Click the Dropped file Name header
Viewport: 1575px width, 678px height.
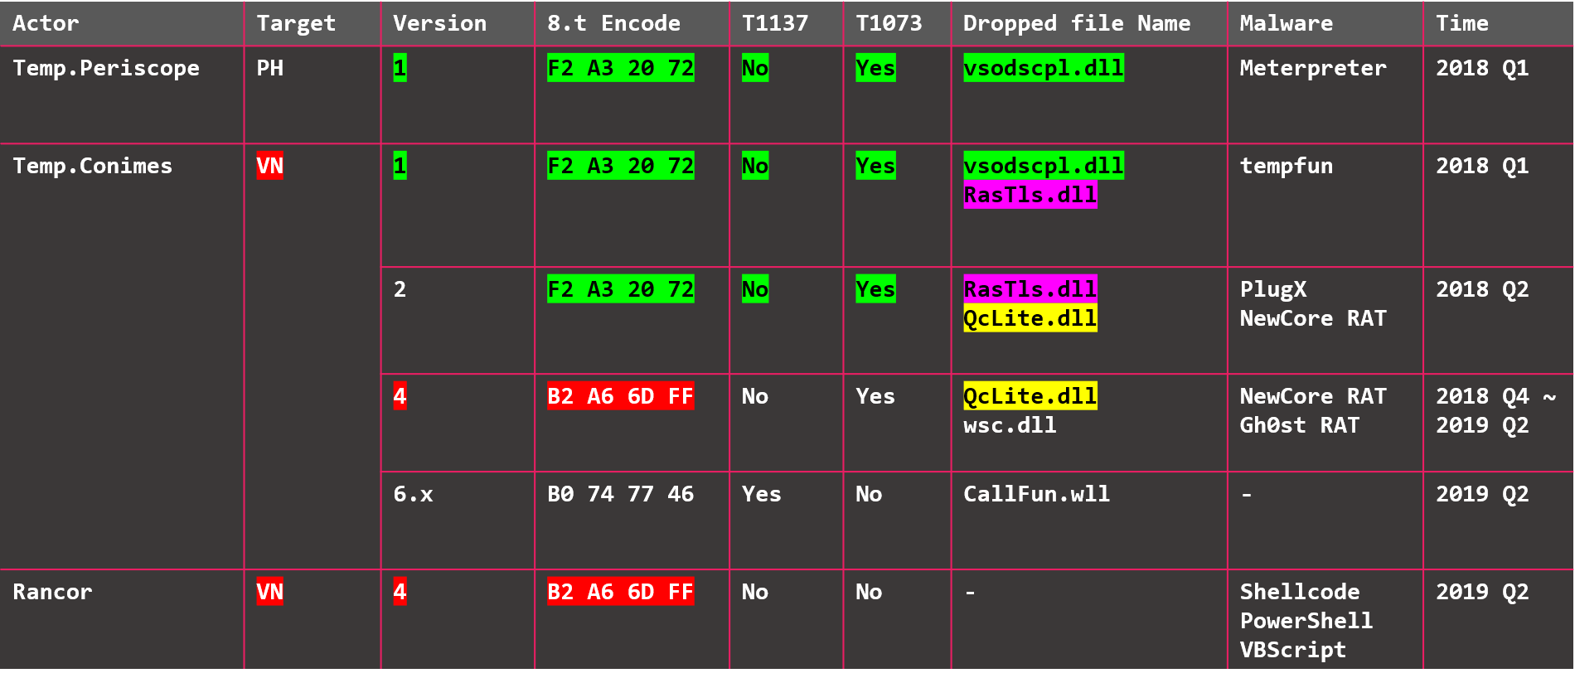[1076, 23]
